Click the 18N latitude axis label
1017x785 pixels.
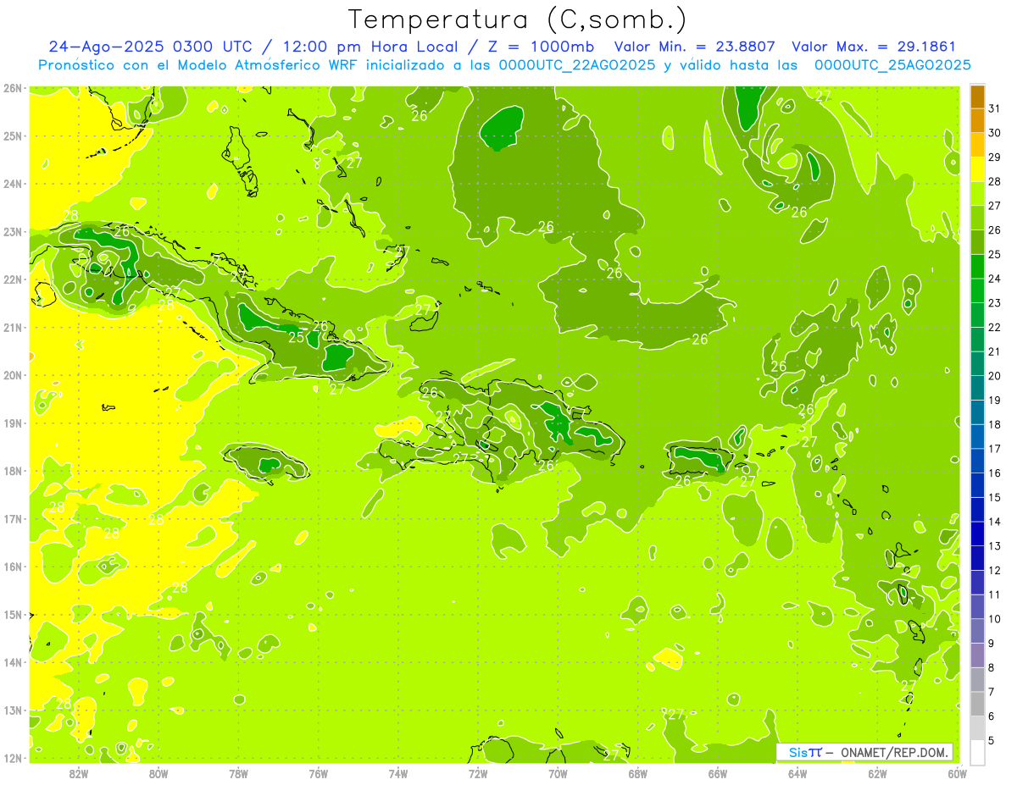[12, 471]
